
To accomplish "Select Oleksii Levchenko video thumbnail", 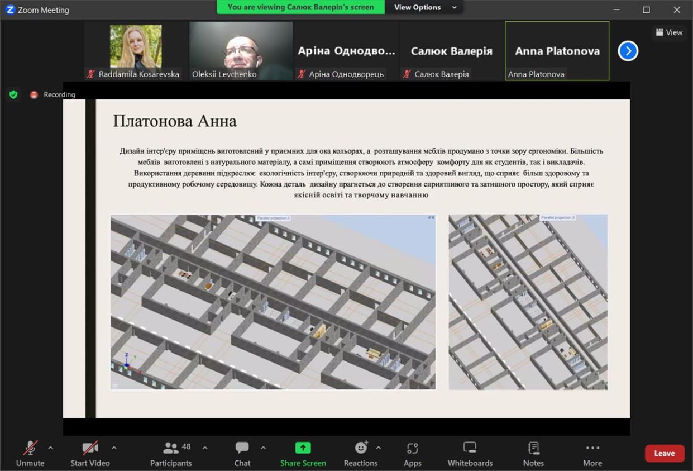I will click(241, 51).
